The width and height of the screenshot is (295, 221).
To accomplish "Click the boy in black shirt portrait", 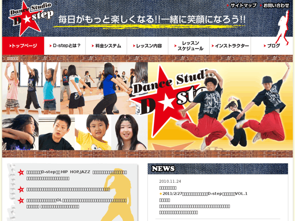I will (x=57, y=132).
